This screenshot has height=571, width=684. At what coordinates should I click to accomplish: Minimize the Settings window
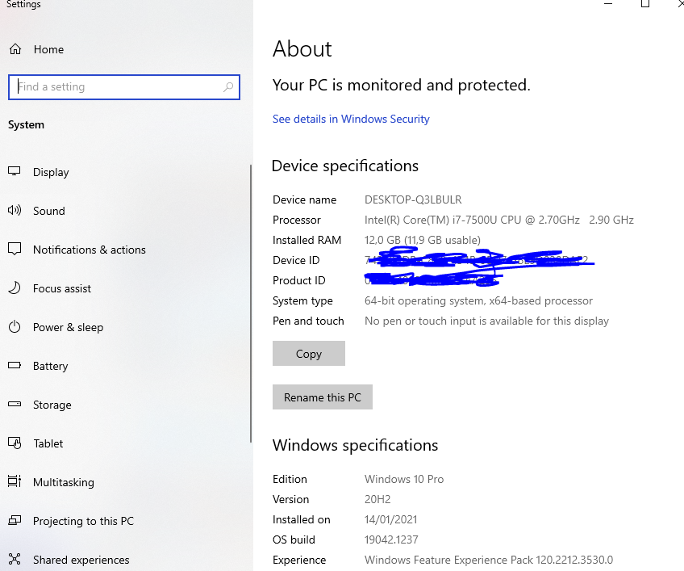608,3
